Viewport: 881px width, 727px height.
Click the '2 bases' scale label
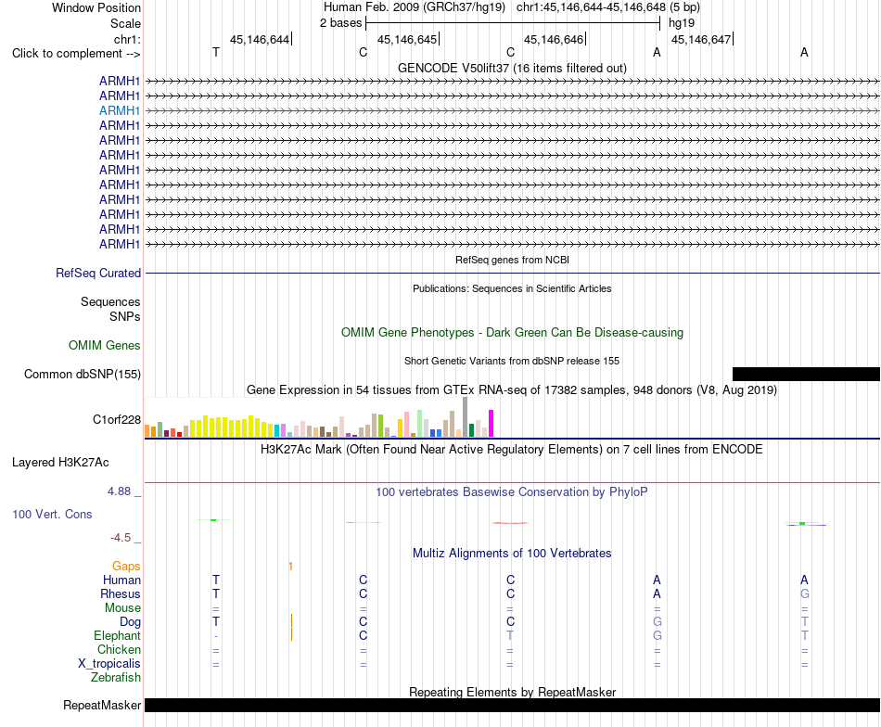tap(340, 23)
